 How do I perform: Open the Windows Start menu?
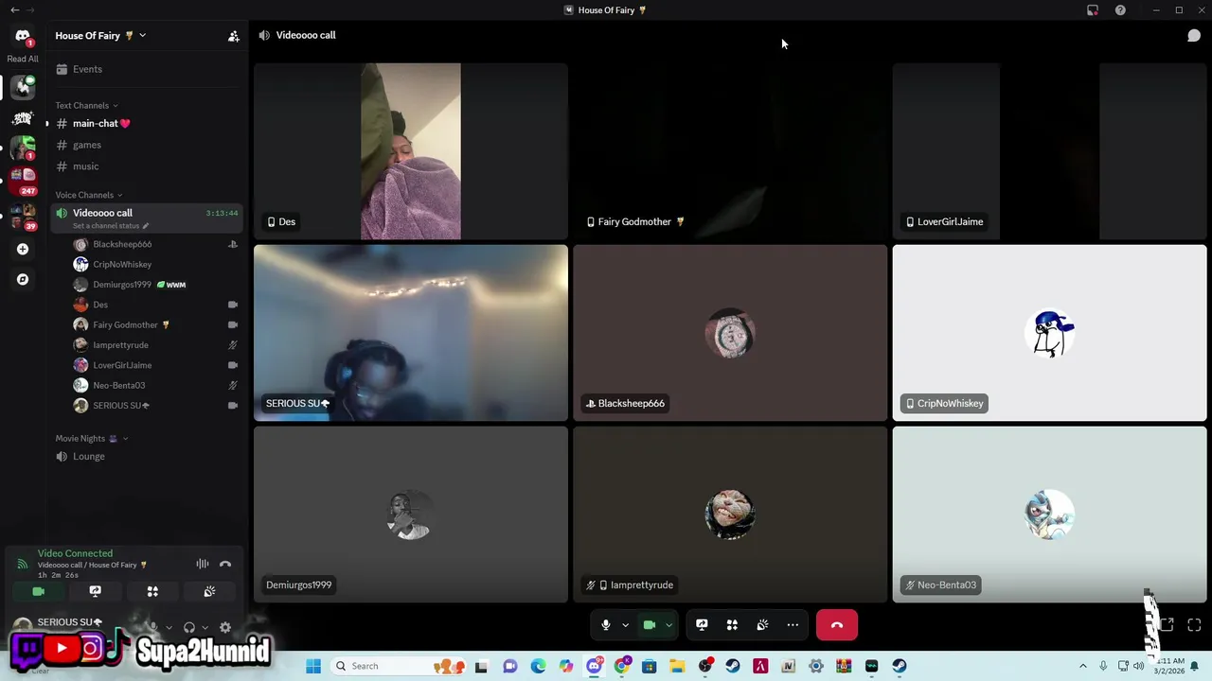point(313,666)
